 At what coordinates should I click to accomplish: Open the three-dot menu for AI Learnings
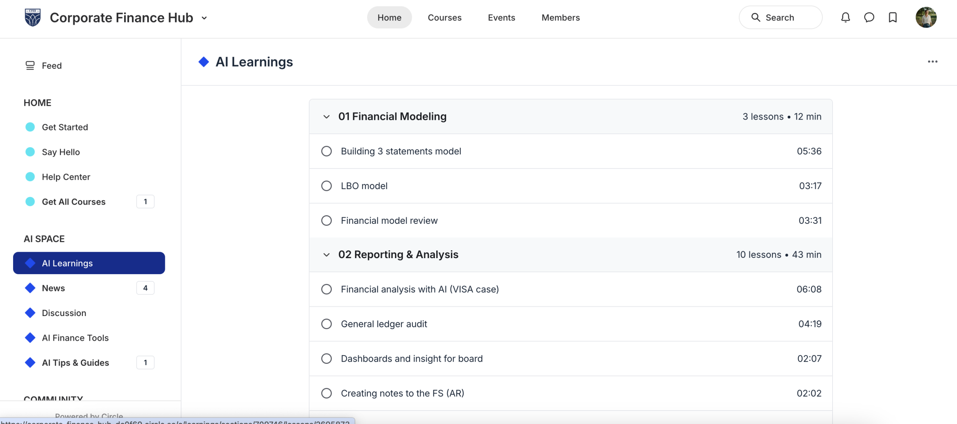[x=932, y=62]
